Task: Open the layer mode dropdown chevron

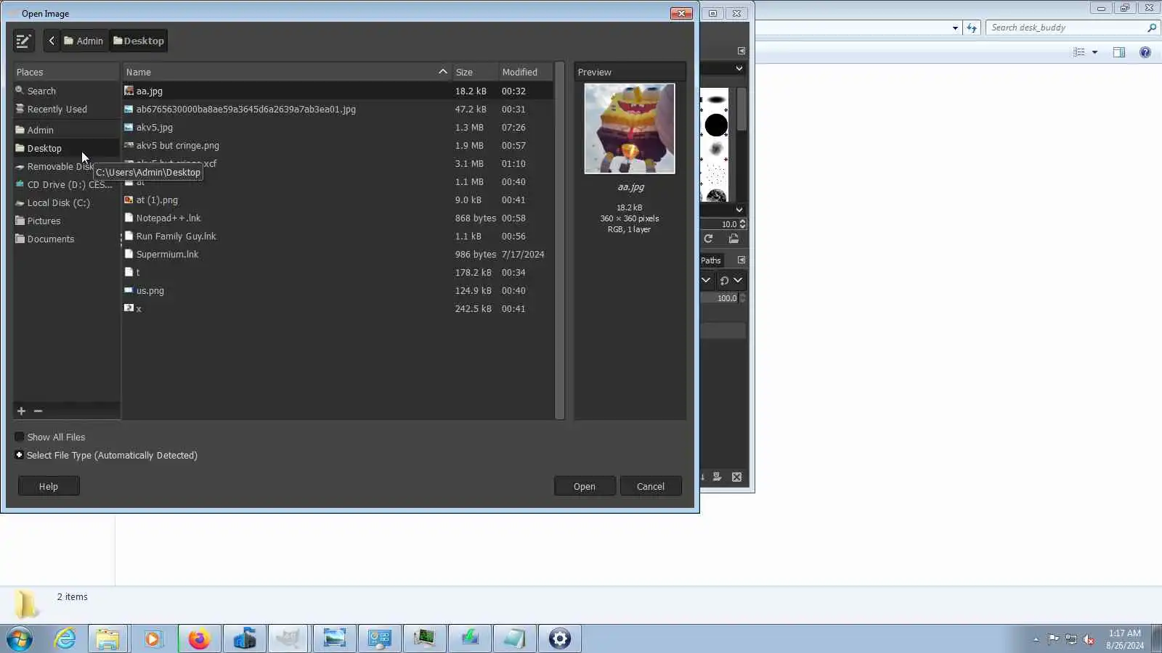Action: 706,281
